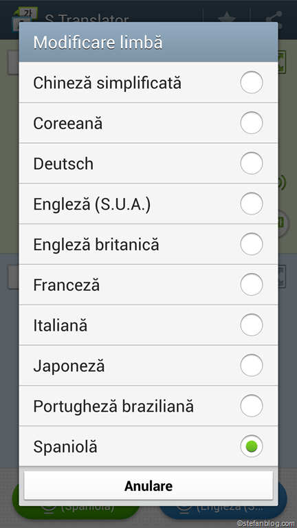Select Portugheză braziliană radio button
This screenshot has width=297, height=528.
point(251,406)
